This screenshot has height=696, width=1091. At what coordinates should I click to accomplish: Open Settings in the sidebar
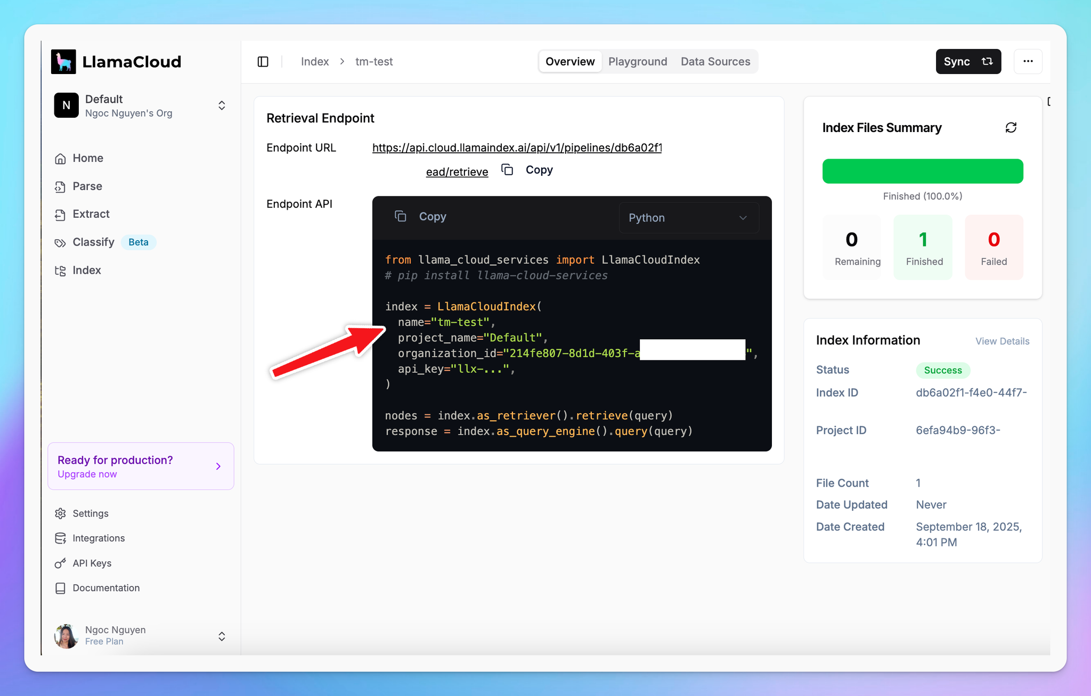pos(90,513)
